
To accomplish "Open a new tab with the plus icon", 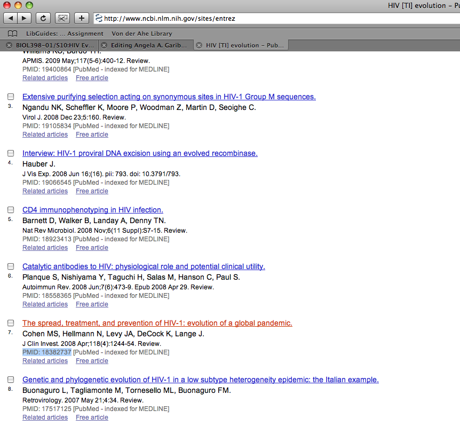I will click(x=81, y=18).
